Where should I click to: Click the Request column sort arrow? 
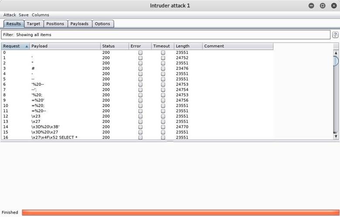pyautogui.click(x=27, y=46)
